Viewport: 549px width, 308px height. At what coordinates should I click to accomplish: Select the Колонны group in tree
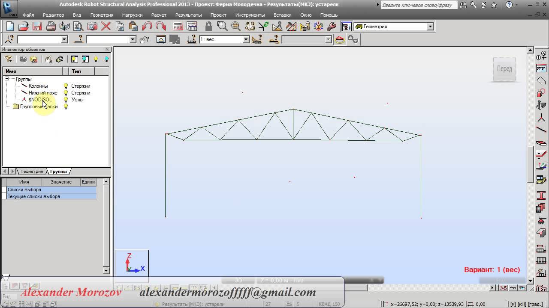(38, 86)
